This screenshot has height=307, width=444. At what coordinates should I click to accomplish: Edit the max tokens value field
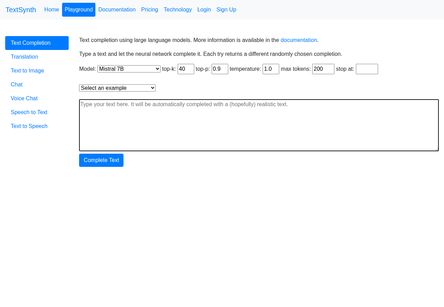point(323,68)
